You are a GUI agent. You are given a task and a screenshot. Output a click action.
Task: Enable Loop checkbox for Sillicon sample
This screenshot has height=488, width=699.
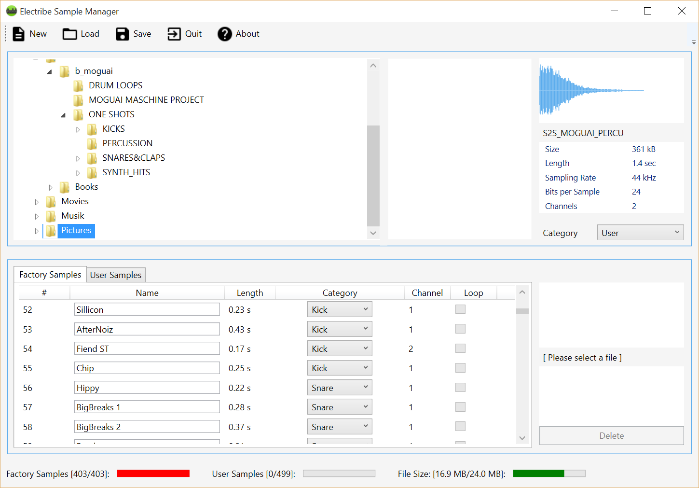(460, 309)
